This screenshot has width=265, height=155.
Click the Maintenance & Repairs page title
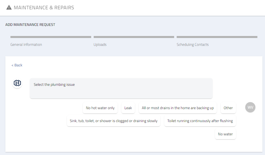44,8
